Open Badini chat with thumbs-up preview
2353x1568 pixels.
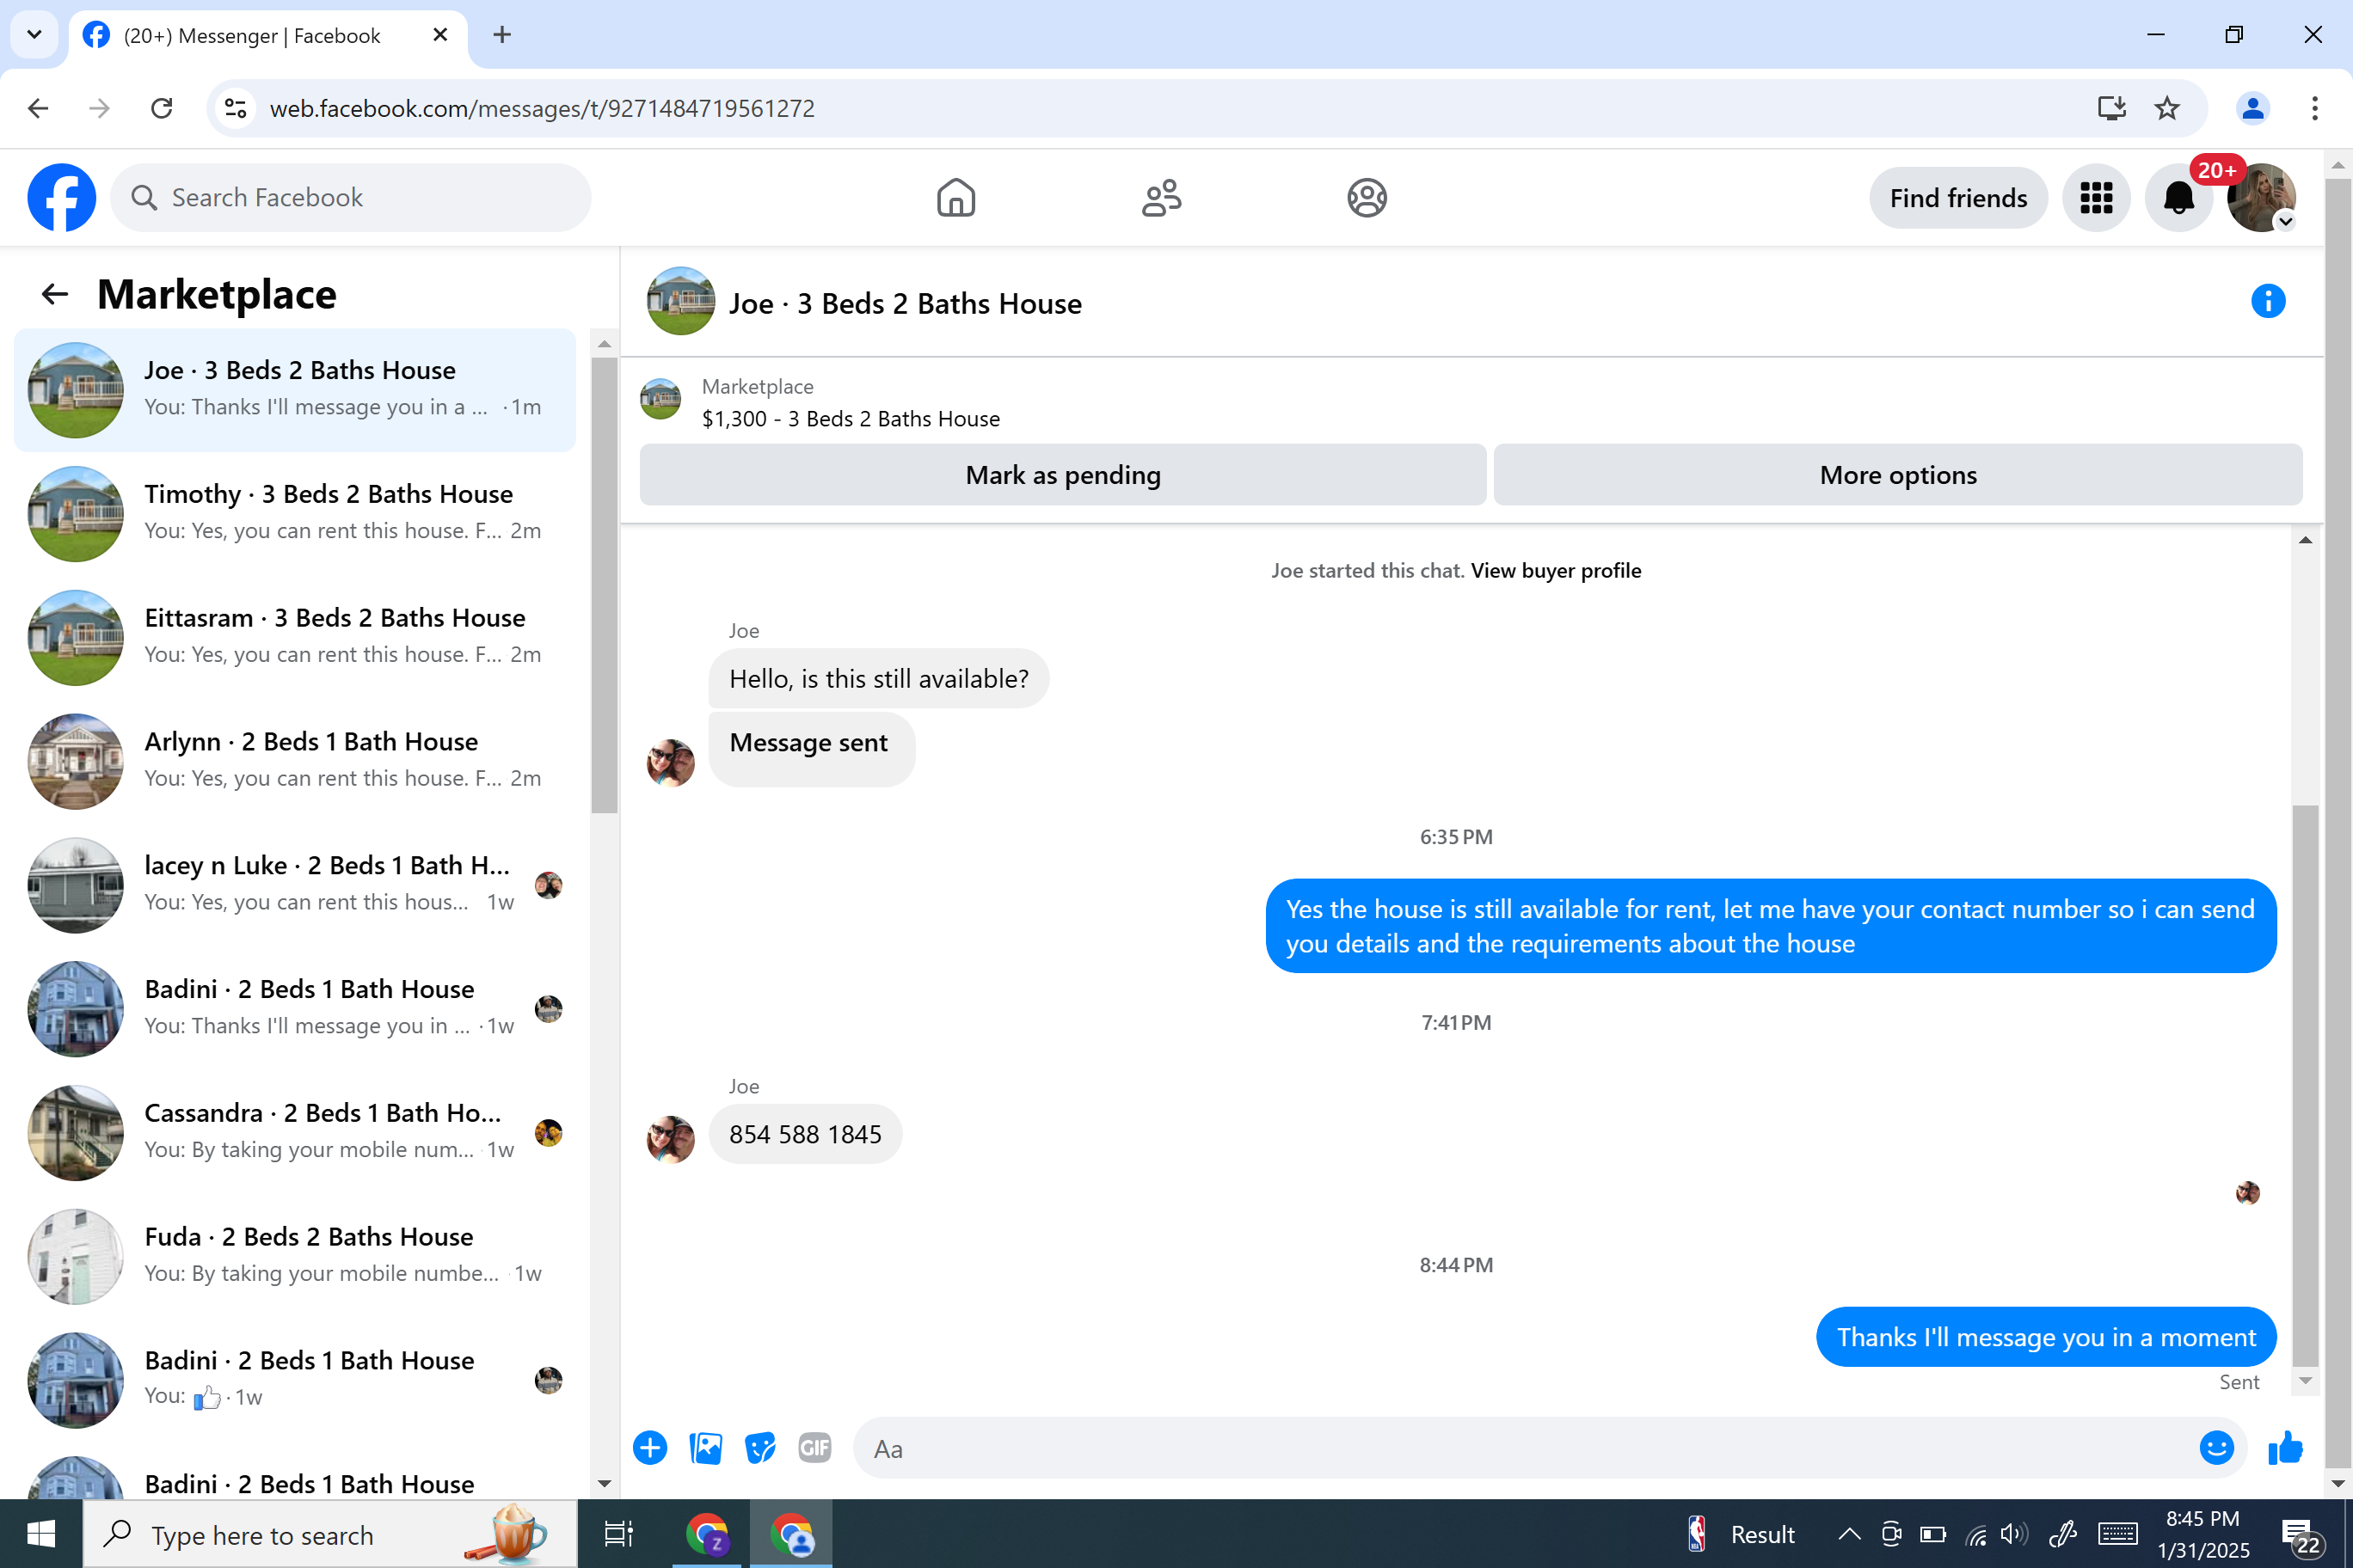coord(295,1381)
